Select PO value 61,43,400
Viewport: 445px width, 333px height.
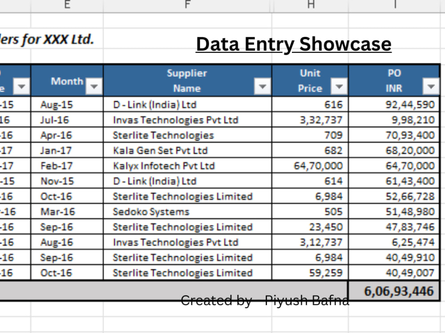click(x=394, y=181)
